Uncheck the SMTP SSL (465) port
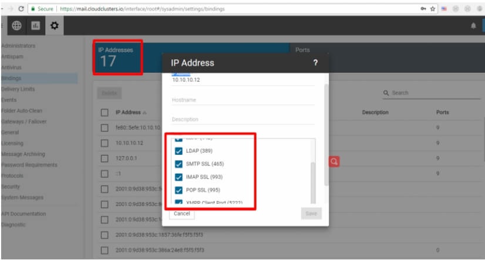Viewport: 485px width, 260px height. 178,164
